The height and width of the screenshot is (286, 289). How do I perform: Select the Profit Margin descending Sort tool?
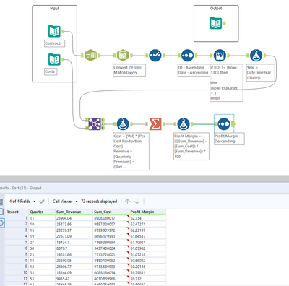click(x=224, y=124)
